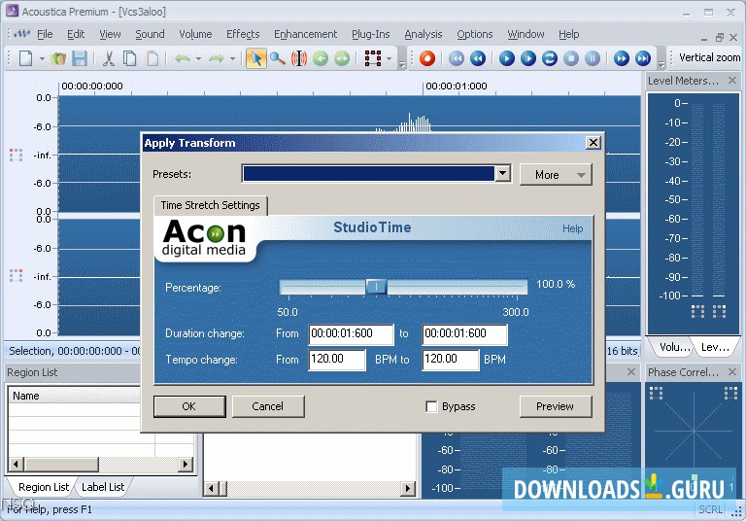
Task: Click the Paste clipboard icon
Action: tap(153, 58)
